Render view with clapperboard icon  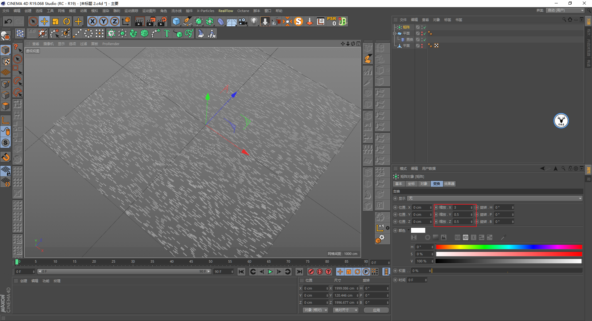click(139, 21)
